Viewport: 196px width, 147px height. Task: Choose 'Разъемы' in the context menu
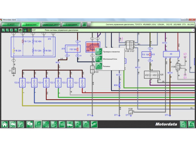coord(106,66)
